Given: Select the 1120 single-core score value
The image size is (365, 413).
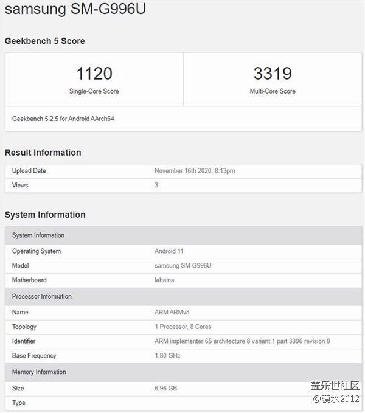Looking at the screenshot, I should point(94,74).
